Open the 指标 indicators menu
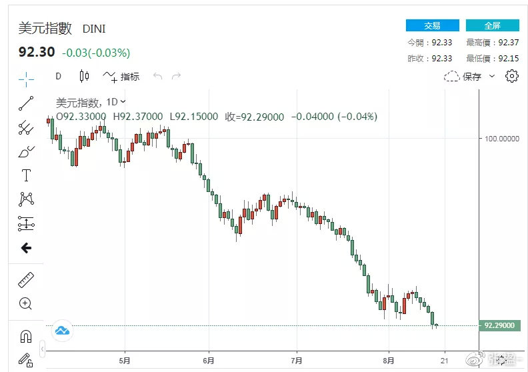Viewport: 528px width, 372px height. pos(121,77)
